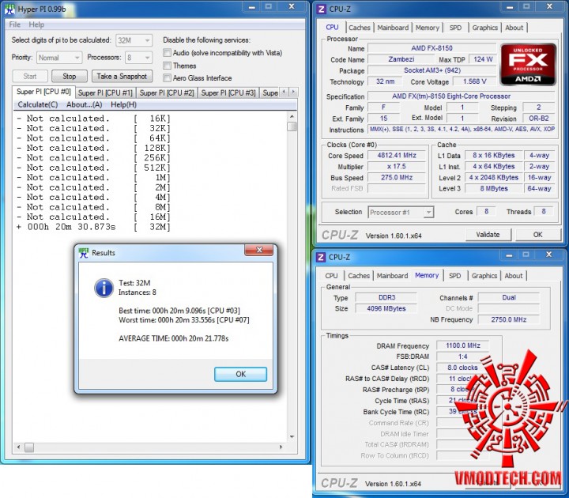
Task: Click the Start button in Hyper PI
Action: pos(30,76)
